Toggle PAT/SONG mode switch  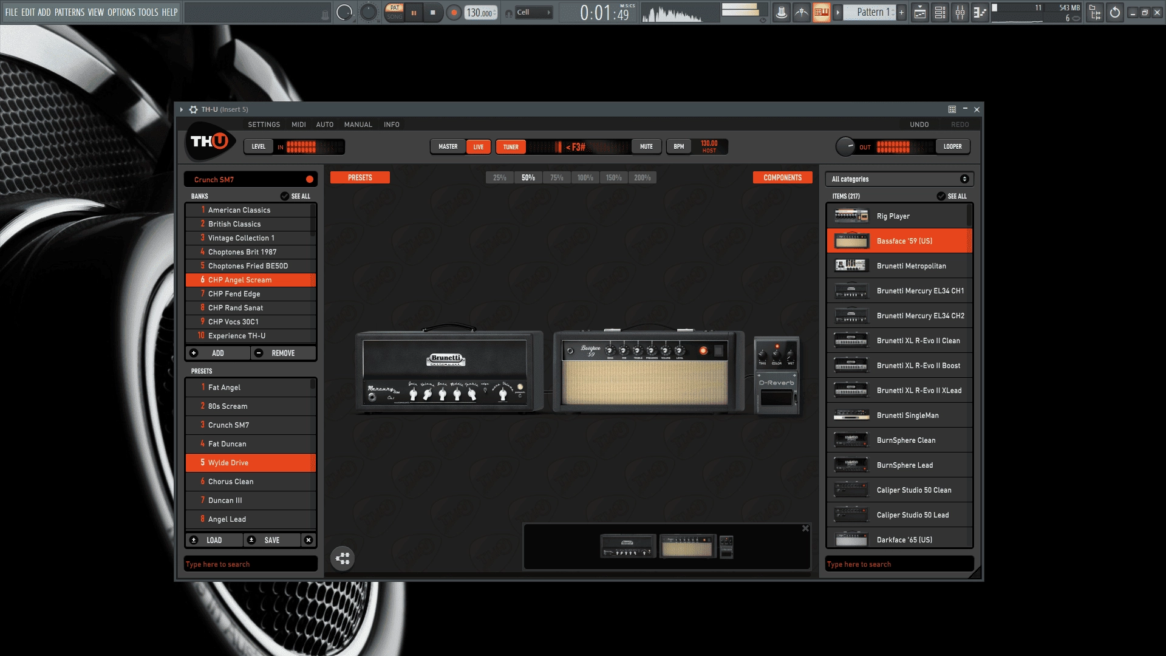pyautogui.click(x=395, y=12)
